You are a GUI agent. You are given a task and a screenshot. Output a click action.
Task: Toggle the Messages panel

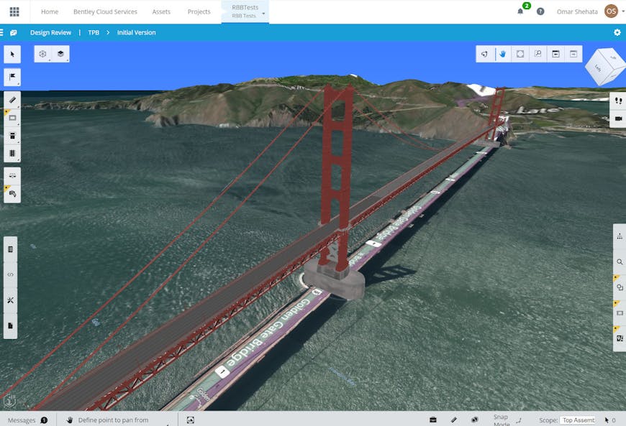tap(27, 420)
